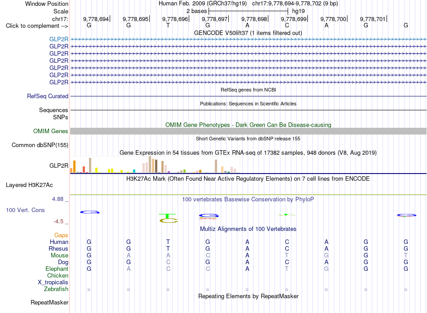Screen dimensions: 427x313
Task: Click the 'Short Genetic Variants from dbSNP release 155' title
Action: [248, 139]
